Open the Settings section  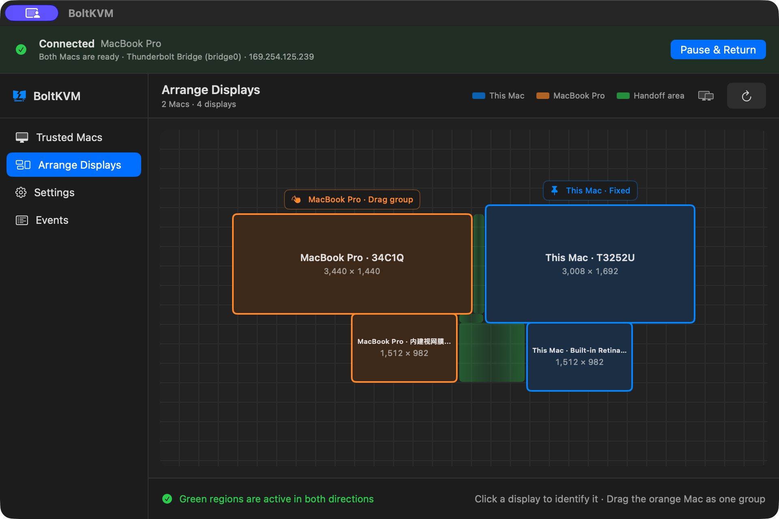click(74, 193)
